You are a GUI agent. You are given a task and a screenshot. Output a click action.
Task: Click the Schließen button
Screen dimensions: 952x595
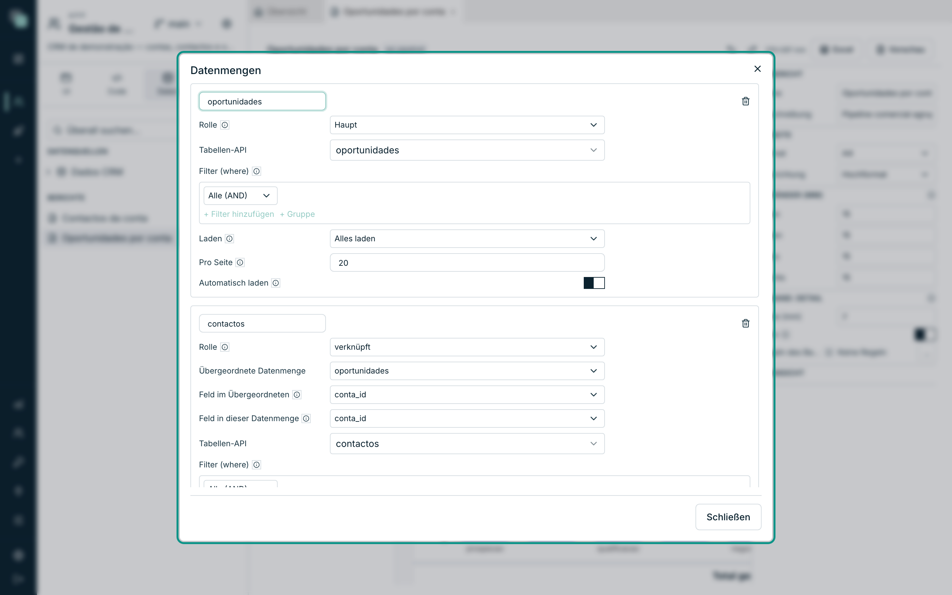click(x=728, y=517)
